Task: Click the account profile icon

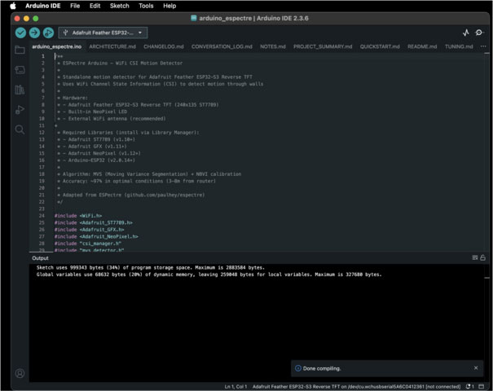Action: click(20, 373)
